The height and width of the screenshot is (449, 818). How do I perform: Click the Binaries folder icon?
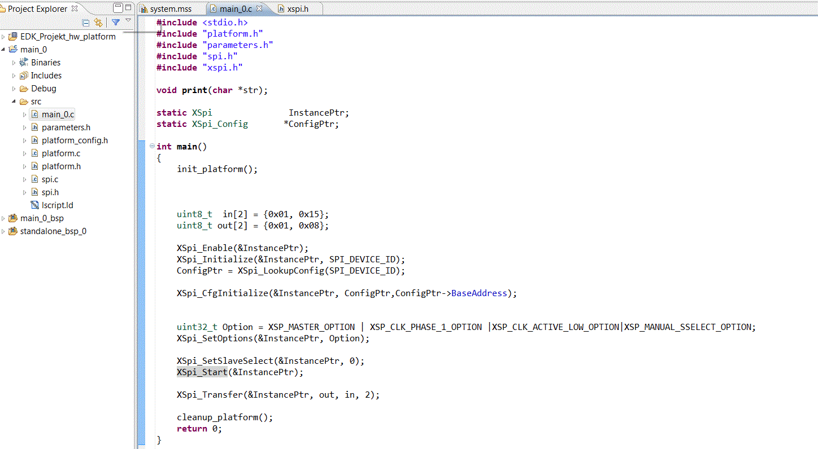pos(24,63)
